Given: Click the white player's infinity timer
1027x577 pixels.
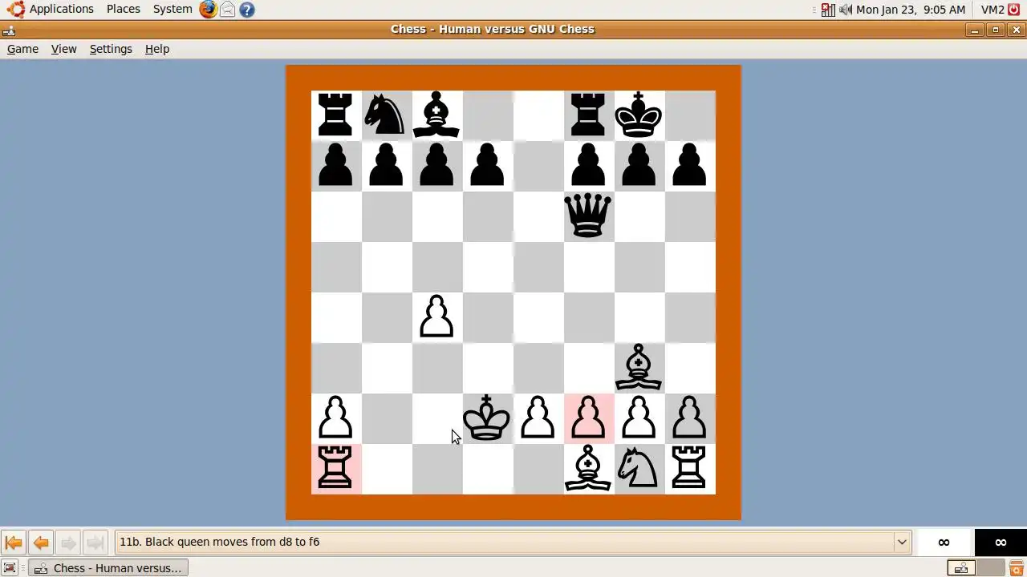Looking at the screenshot, I should point(944,543).
